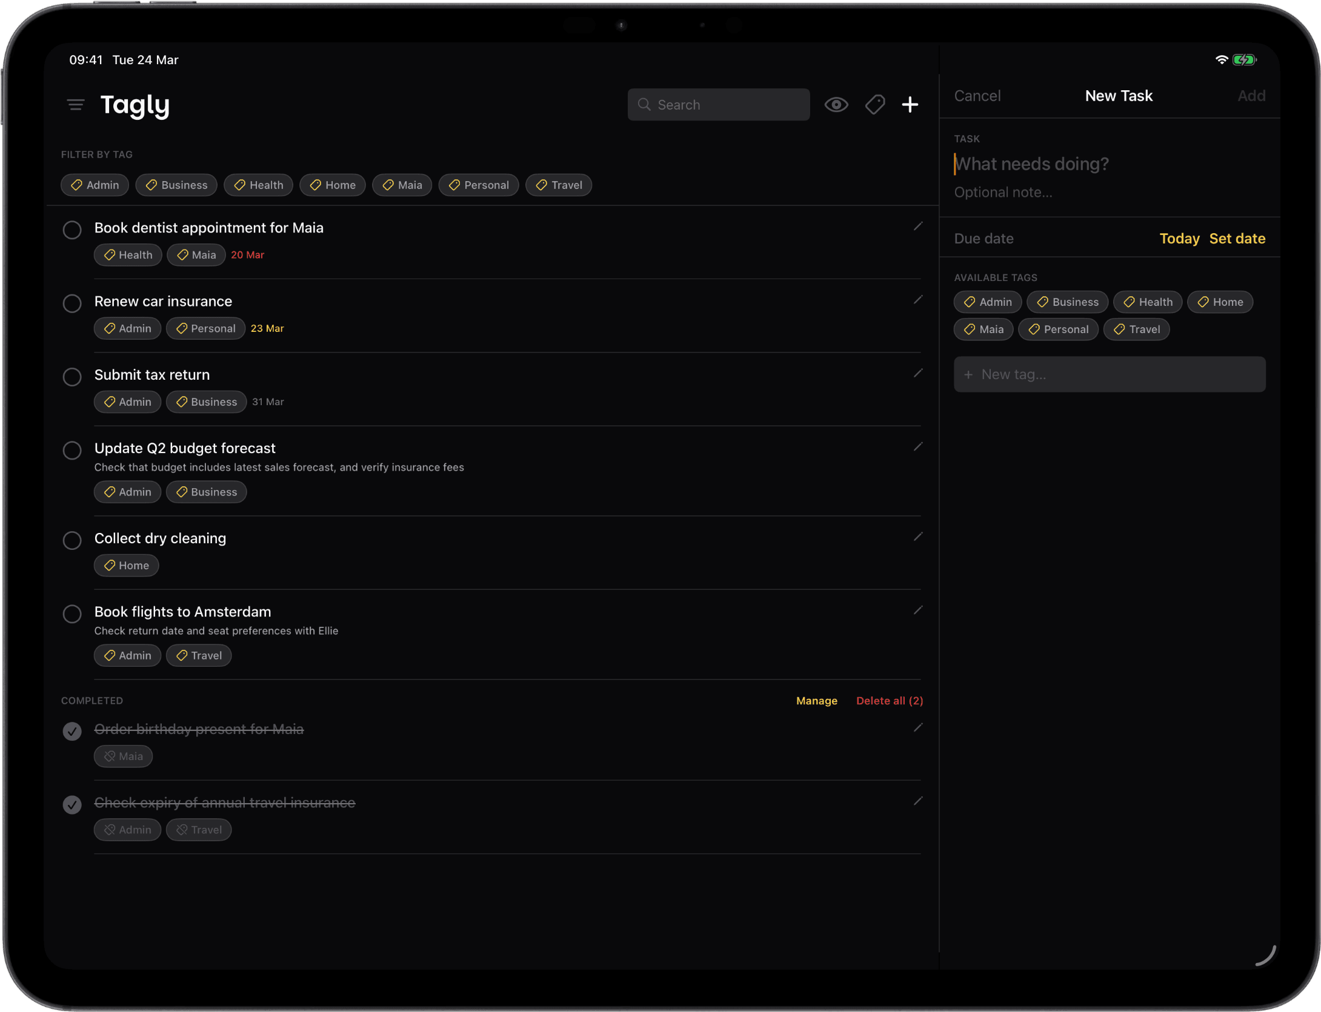Complete the 'Collect dry cleaning' task
Viewport: 1321px width, 1012px height.
72,540
